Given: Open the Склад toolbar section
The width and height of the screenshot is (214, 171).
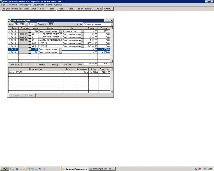Looking at the screenshot, I should click(x=33, y=9).
